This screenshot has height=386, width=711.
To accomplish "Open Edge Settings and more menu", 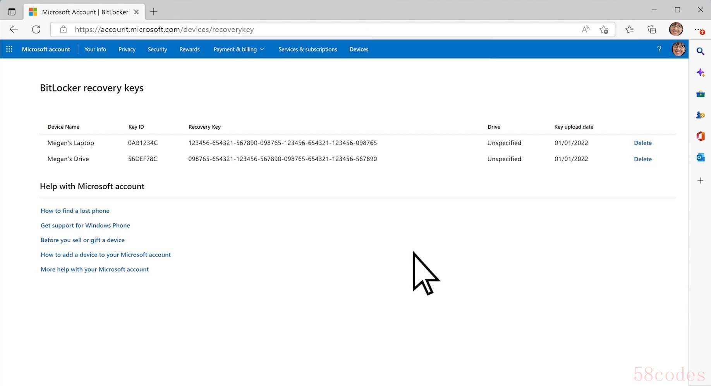I will [699, 29].
